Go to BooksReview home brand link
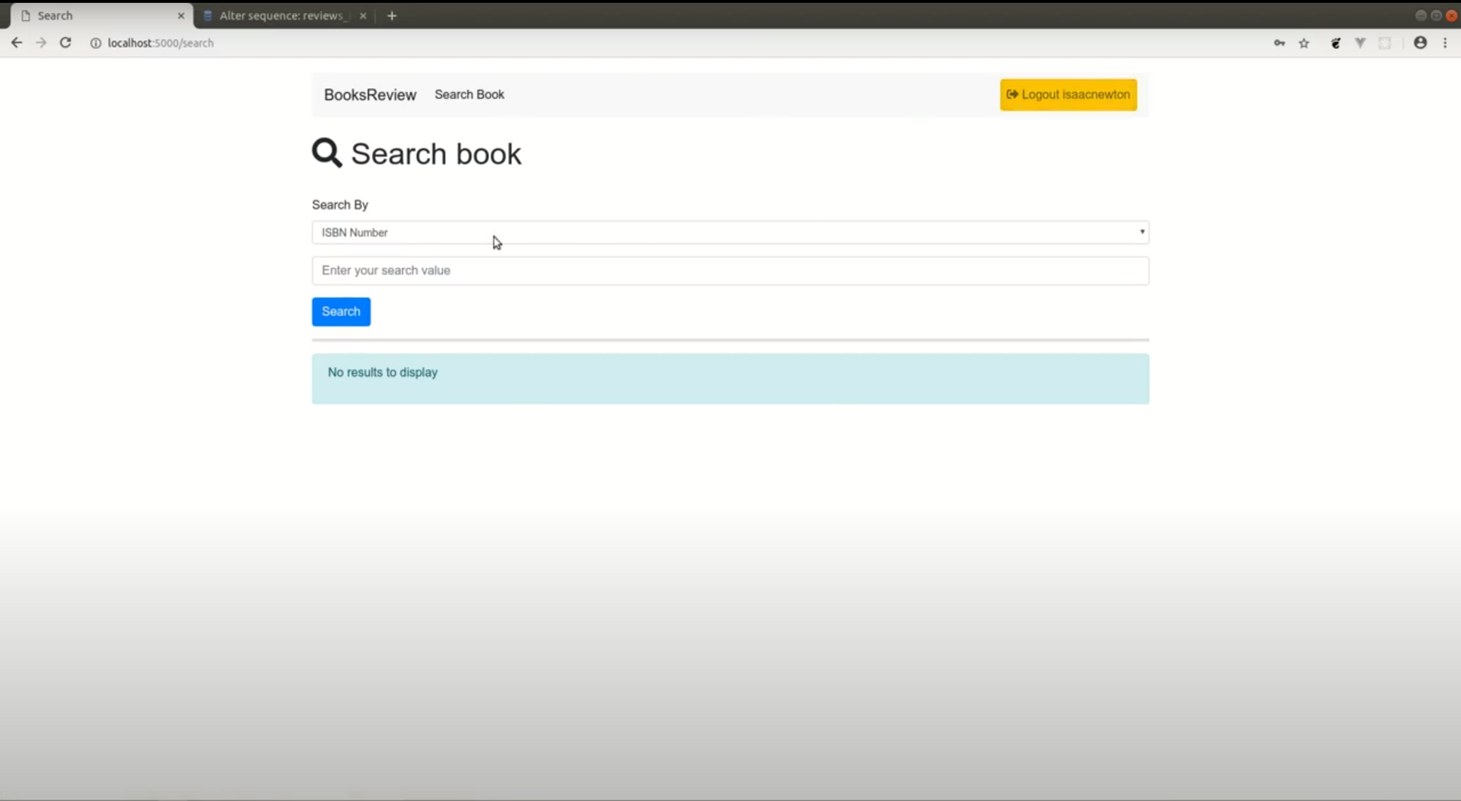The height and width of the screenshot is (801, 1461). pyautogui.click(x=370, y=95)
